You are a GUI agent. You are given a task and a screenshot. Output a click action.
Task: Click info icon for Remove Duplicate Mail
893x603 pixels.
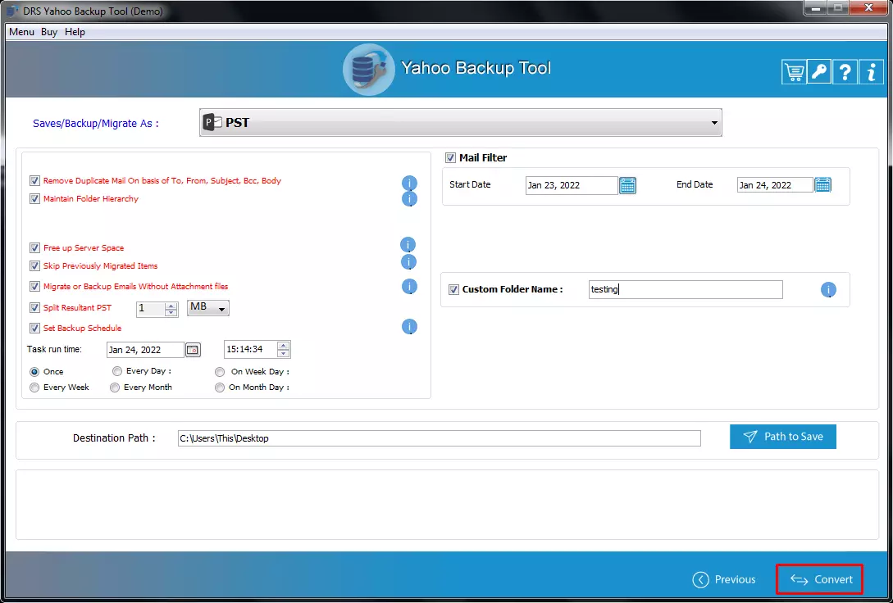coord(409,184)
